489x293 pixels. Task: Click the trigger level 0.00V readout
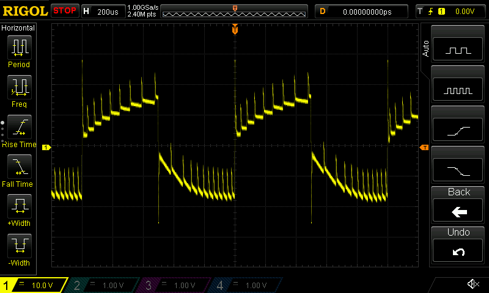[465, 12]
